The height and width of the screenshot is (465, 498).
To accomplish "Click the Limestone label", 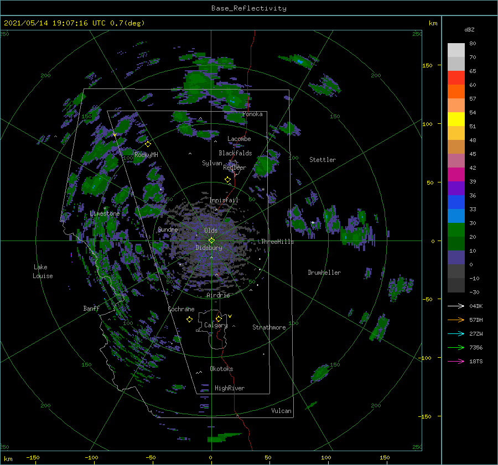I will 105,213.
